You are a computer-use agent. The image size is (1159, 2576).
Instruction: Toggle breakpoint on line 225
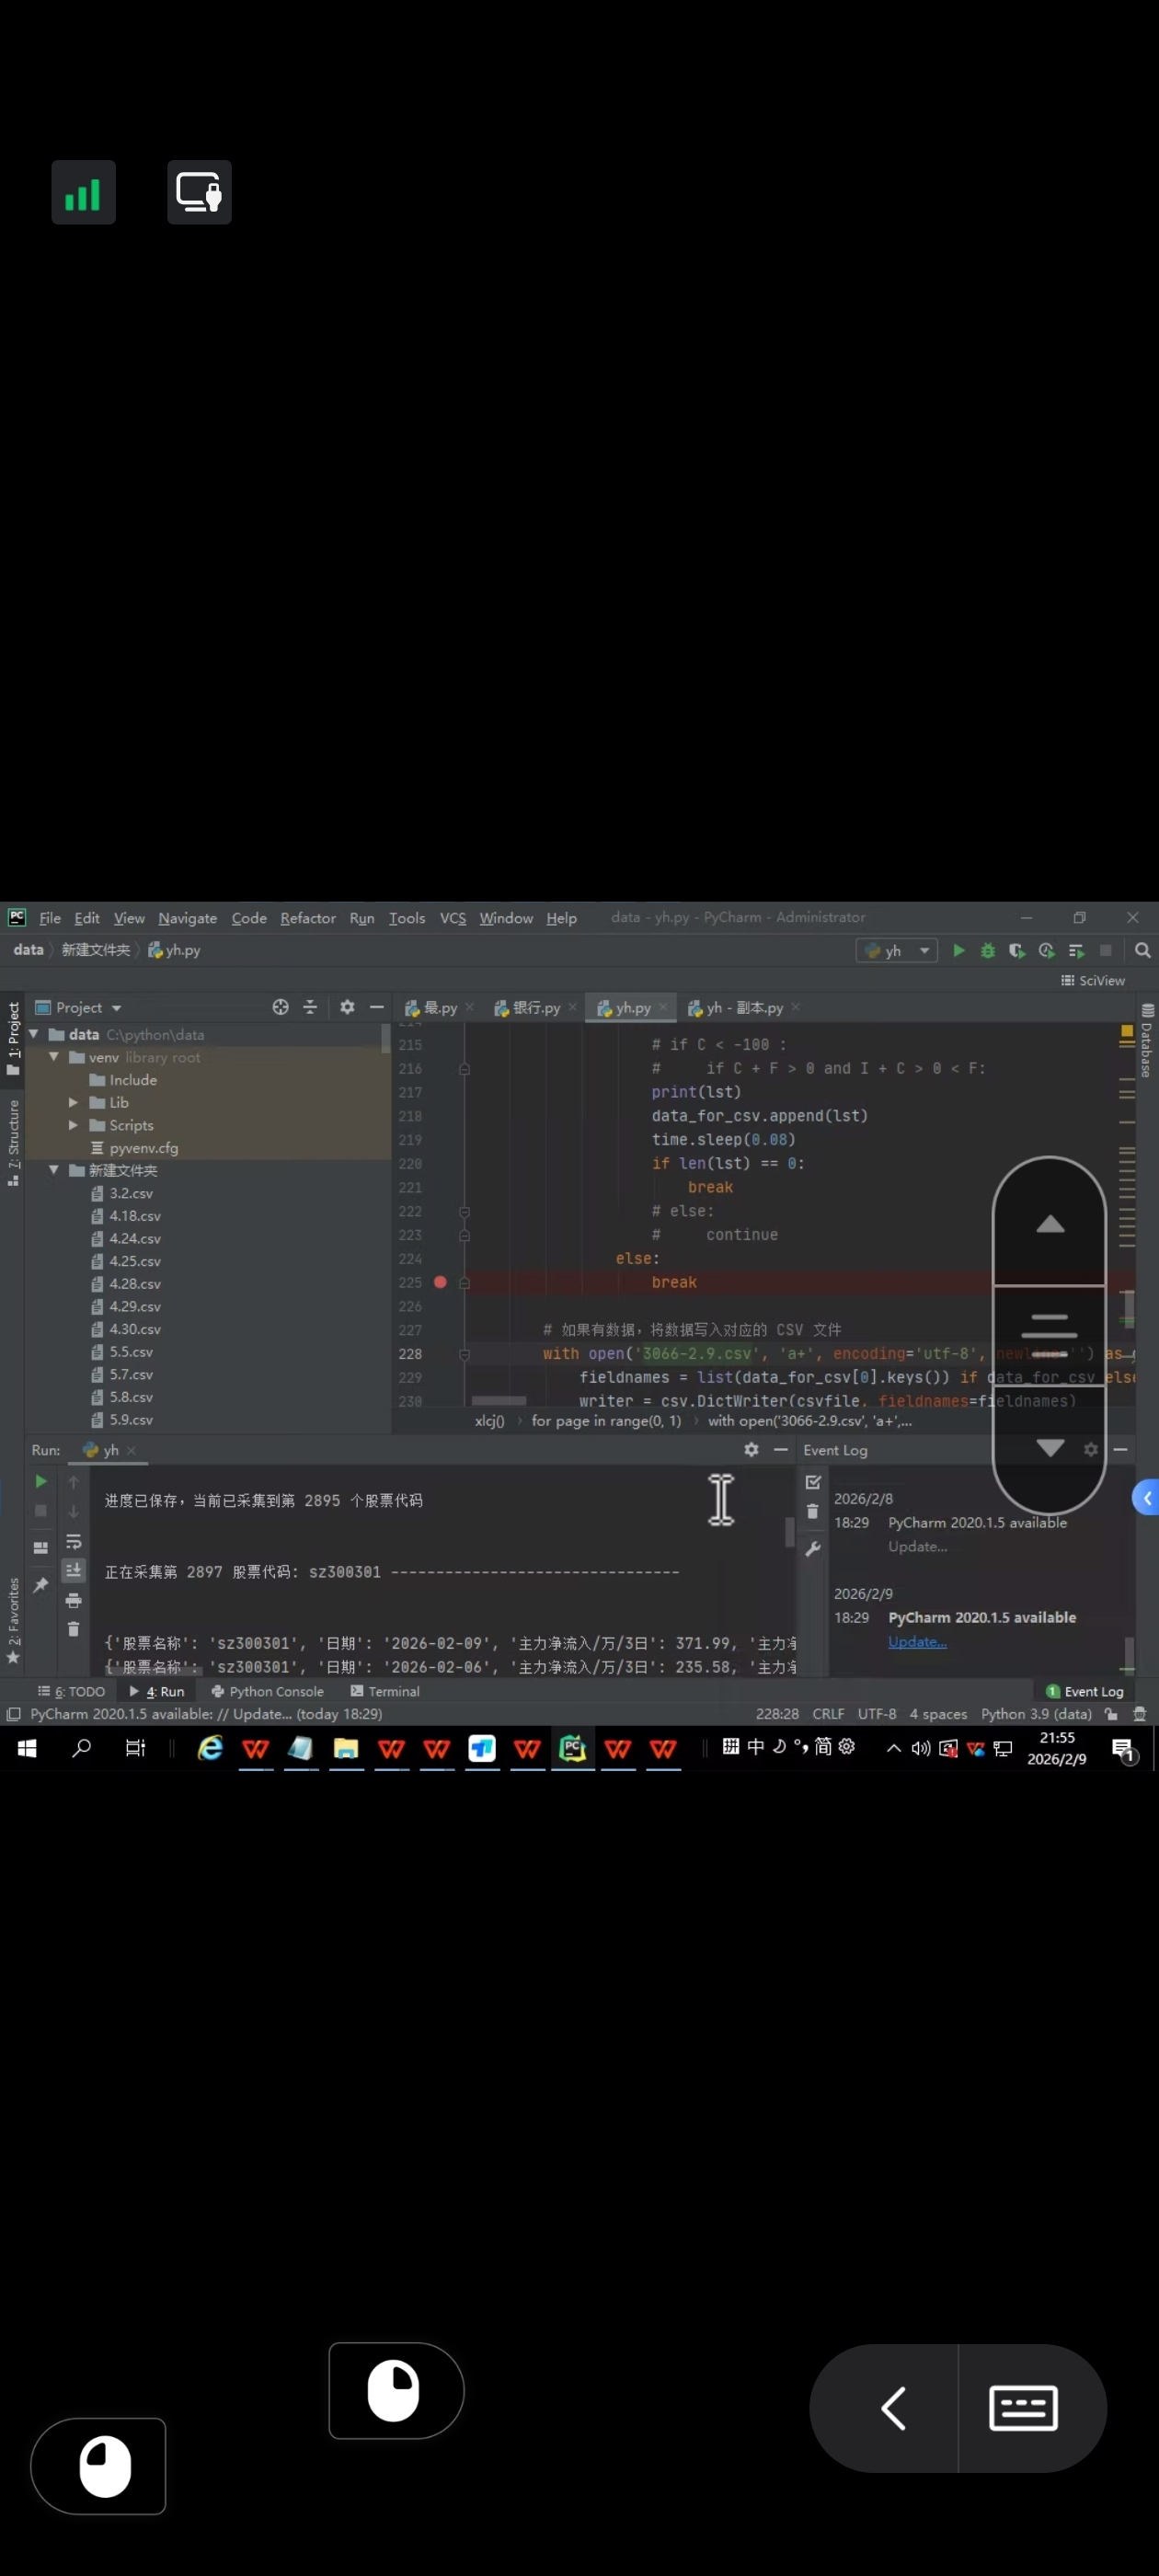click(x=440, y=1282)
